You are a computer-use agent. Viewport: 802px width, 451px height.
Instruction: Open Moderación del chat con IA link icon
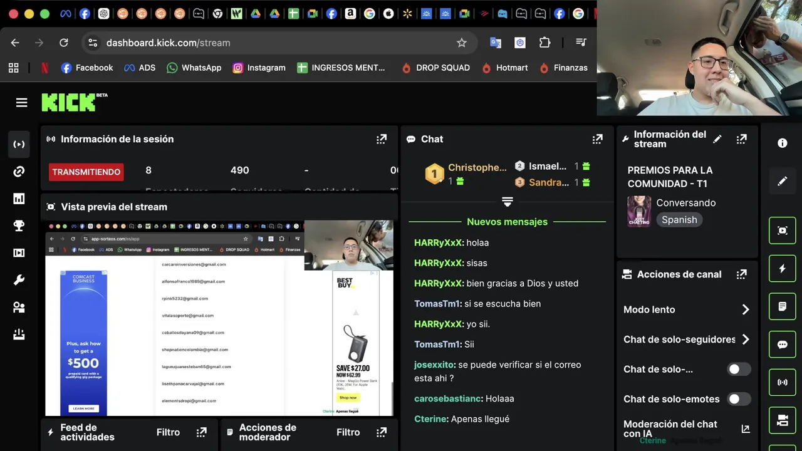coord(745,429)
